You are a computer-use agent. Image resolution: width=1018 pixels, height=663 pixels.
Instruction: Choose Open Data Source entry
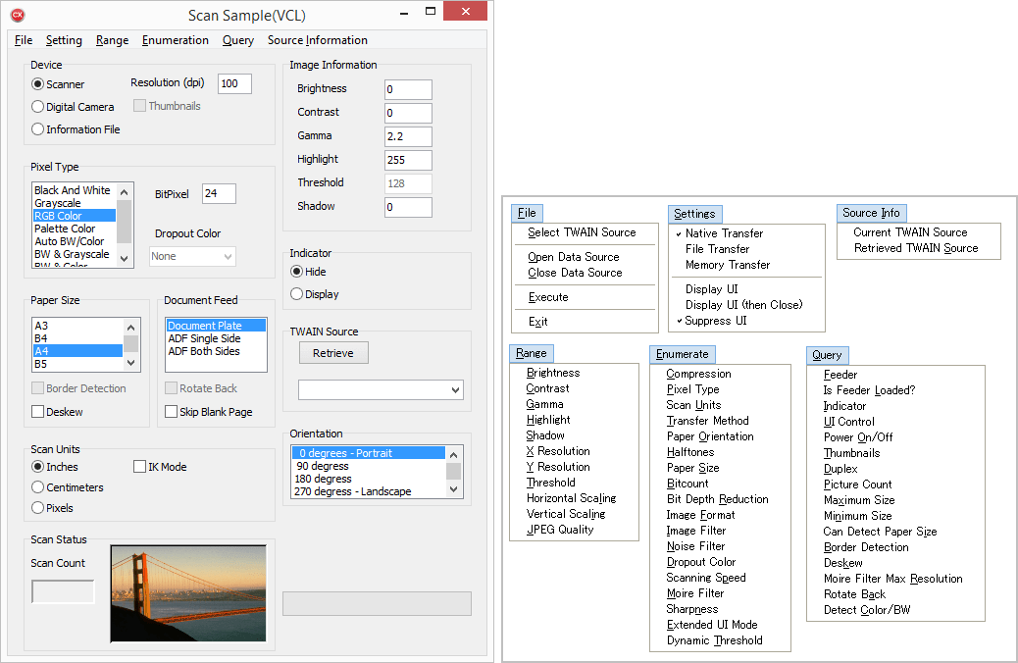(574, 257)
